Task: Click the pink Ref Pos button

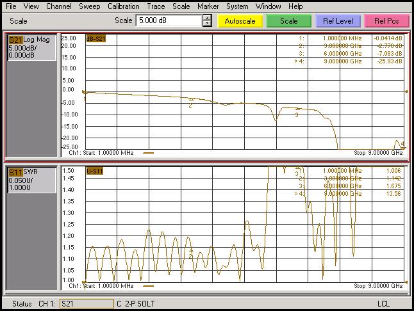Action: click(x=386, y=21)
